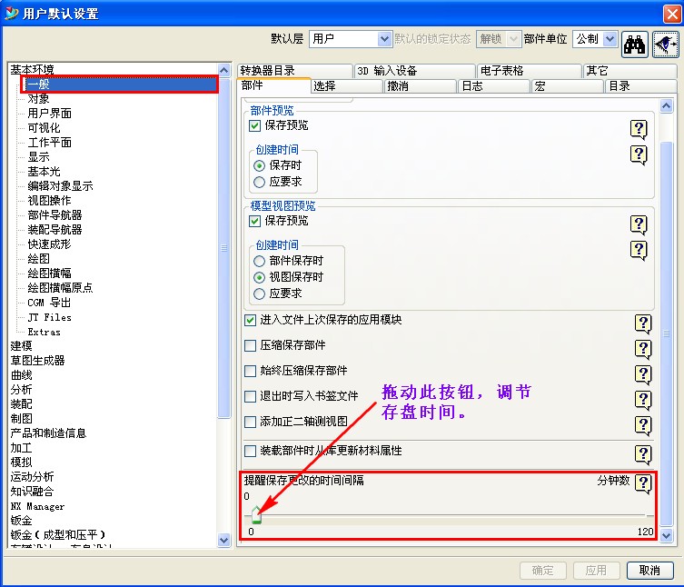Enable 始终压缩保存部件 checkbox
Screen dimensions: 684x587
pyautogui.click(x=251, y=371)
